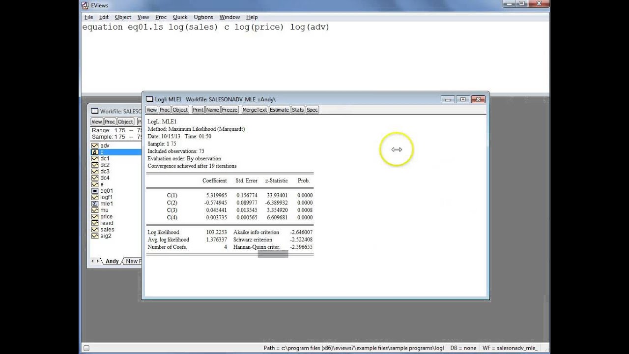This screenshot has height=354, width=629.
Task: Click the MergeText button
Action: coord(255,110)
